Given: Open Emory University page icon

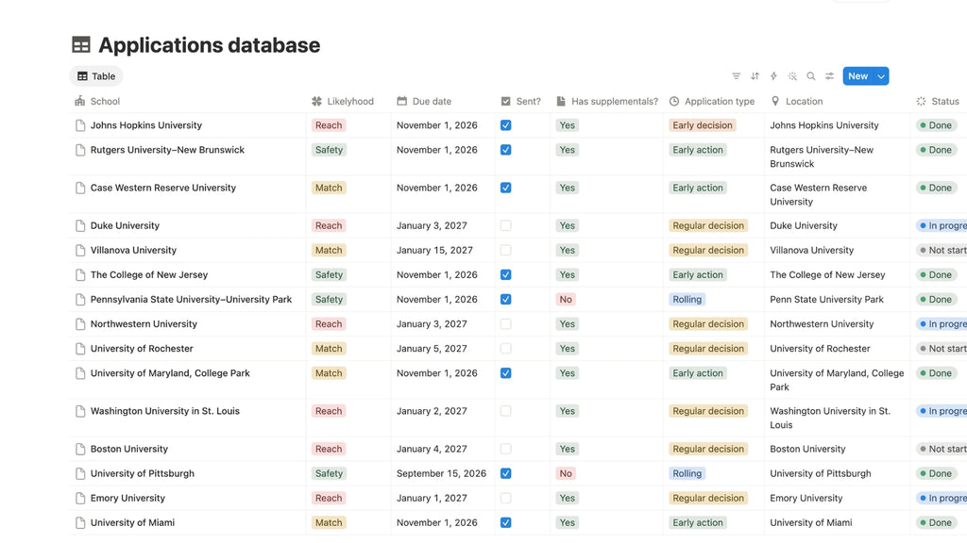Looking at the screenshot, I should (x=80, y=499).
